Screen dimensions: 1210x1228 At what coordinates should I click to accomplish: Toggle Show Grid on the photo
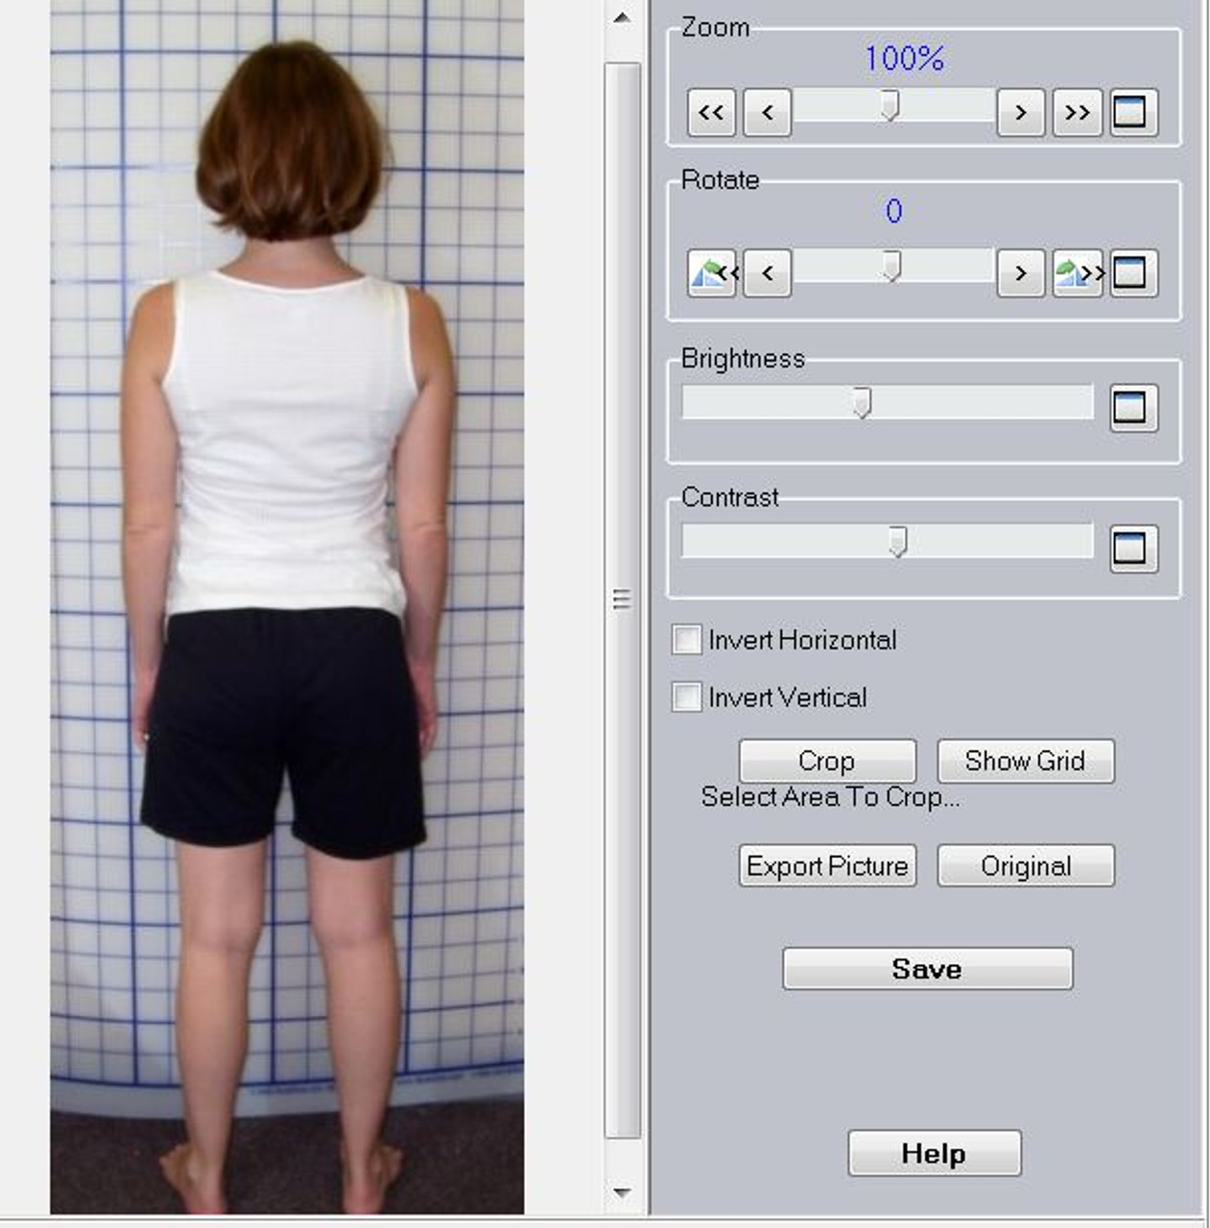click(1025, 761)
